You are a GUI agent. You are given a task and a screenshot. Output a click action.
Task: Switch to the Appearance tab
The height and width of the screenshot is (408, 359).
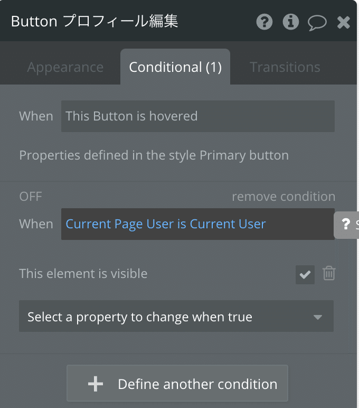pos(65,67)
